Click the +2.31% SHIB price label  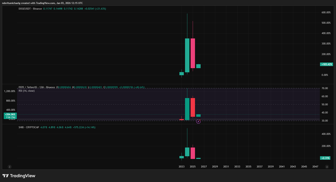click(x=326, y=158)
